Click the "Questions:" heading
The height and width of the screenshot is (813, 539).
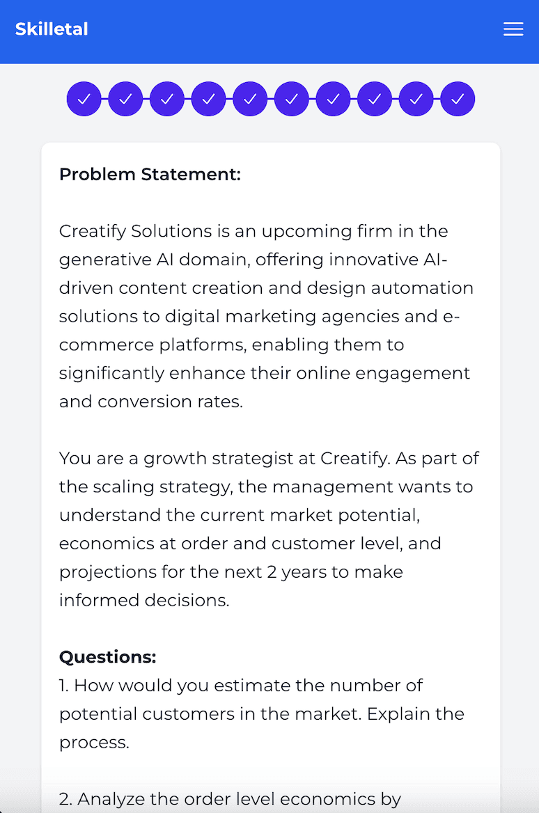108,656
